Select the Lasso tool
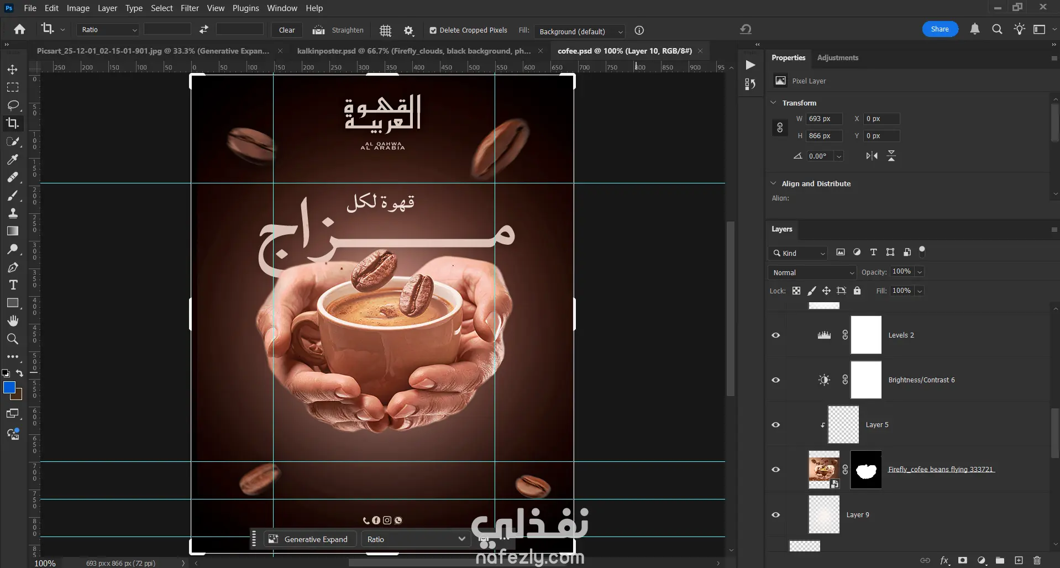 point(12,105)
